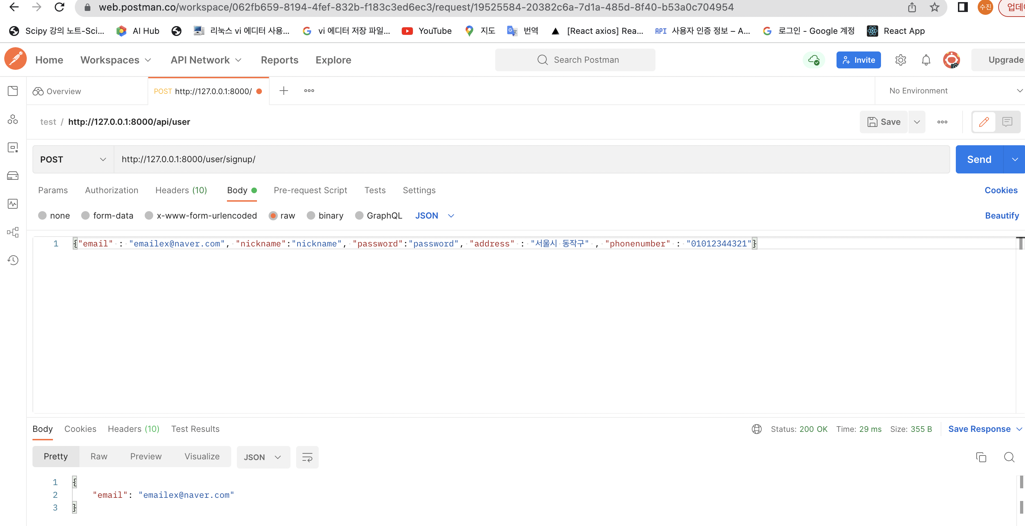This screenshot has width=1025, height=526.
Task: Open the Mock Servers sidebar icon
Action: coord(13,176)
